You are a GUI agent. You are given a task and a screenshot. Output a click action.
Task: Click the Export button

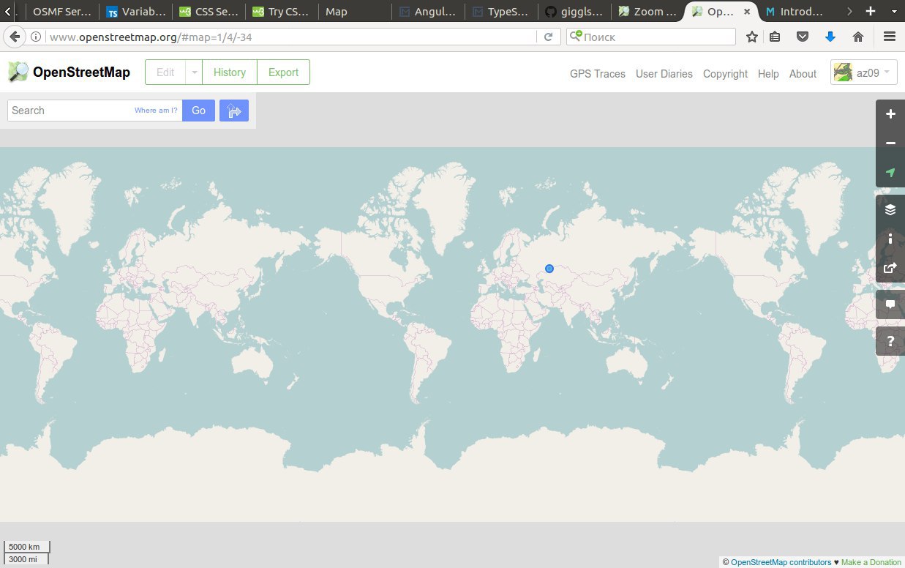pos(283,72)
